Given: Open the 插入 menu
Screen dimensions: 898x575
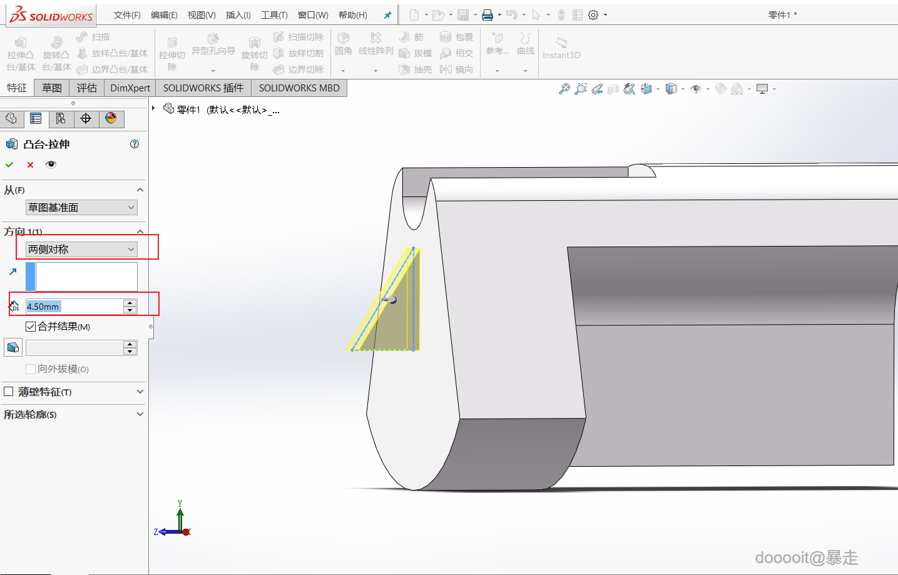Looking at the screenshot, I should (x=238, y=15).
